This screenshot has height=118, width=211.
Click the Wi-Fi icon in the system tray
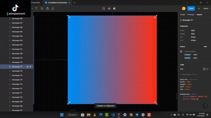click(187, 115)
